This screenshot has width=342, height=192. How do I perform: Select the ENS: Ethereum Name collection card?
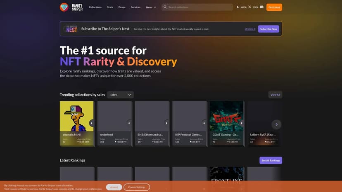point(152,123)
